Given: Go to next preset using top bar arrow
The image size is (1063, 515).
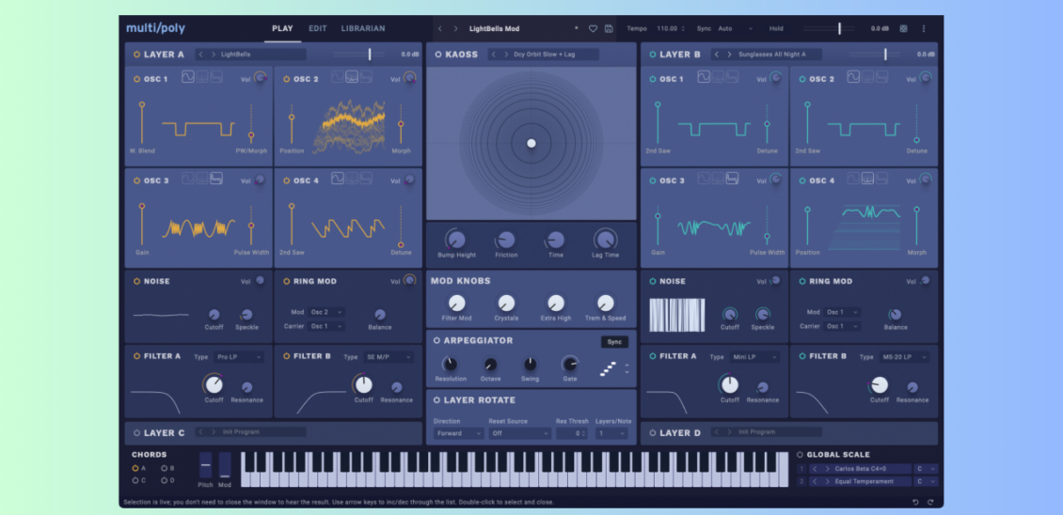Looking at the screenshot, I should click(x=456, y=29).
